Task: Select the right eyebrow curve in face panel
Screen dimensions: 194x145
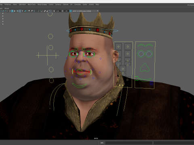Action: pyautogui.click(x=149, y=45)
